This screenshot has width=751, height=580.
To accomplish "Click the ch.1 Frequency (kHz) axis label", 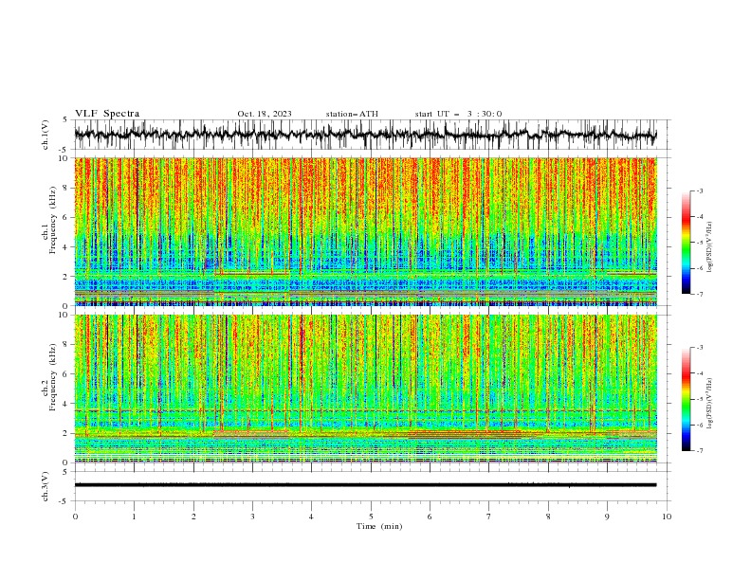I will (x=49, y=219).
